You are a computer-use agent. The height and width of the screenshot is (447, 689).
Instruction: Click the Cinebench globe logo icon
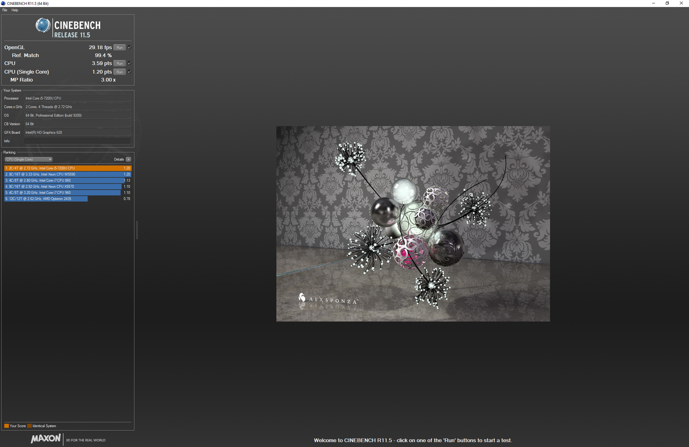tap(42, 26)
